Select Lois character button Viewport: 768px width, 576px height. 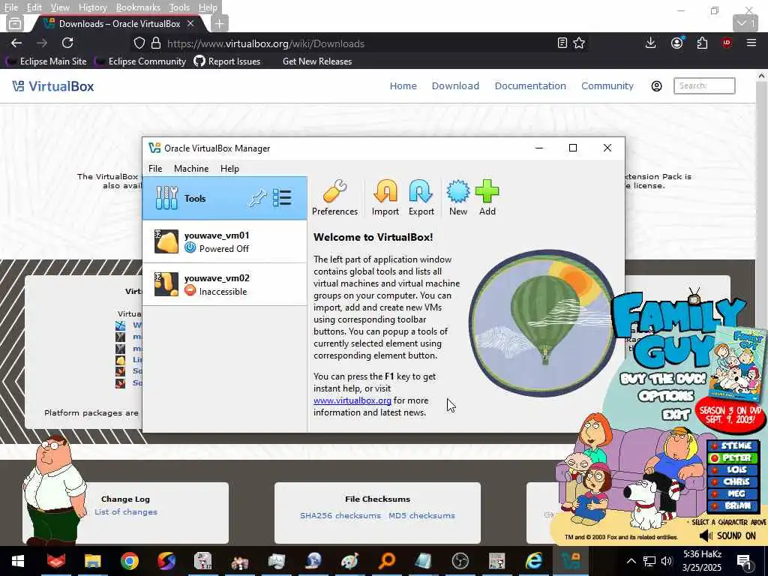pyautogui.click(x=732, y=469)
